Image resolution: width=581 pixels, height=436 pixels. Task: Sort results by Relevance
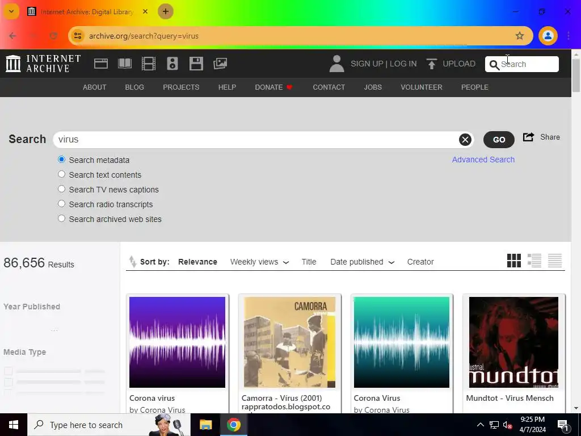click(197, 262)
